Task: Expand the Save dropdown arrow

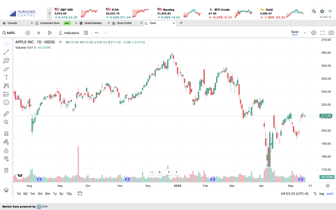Action: click(x=305, y=33)
